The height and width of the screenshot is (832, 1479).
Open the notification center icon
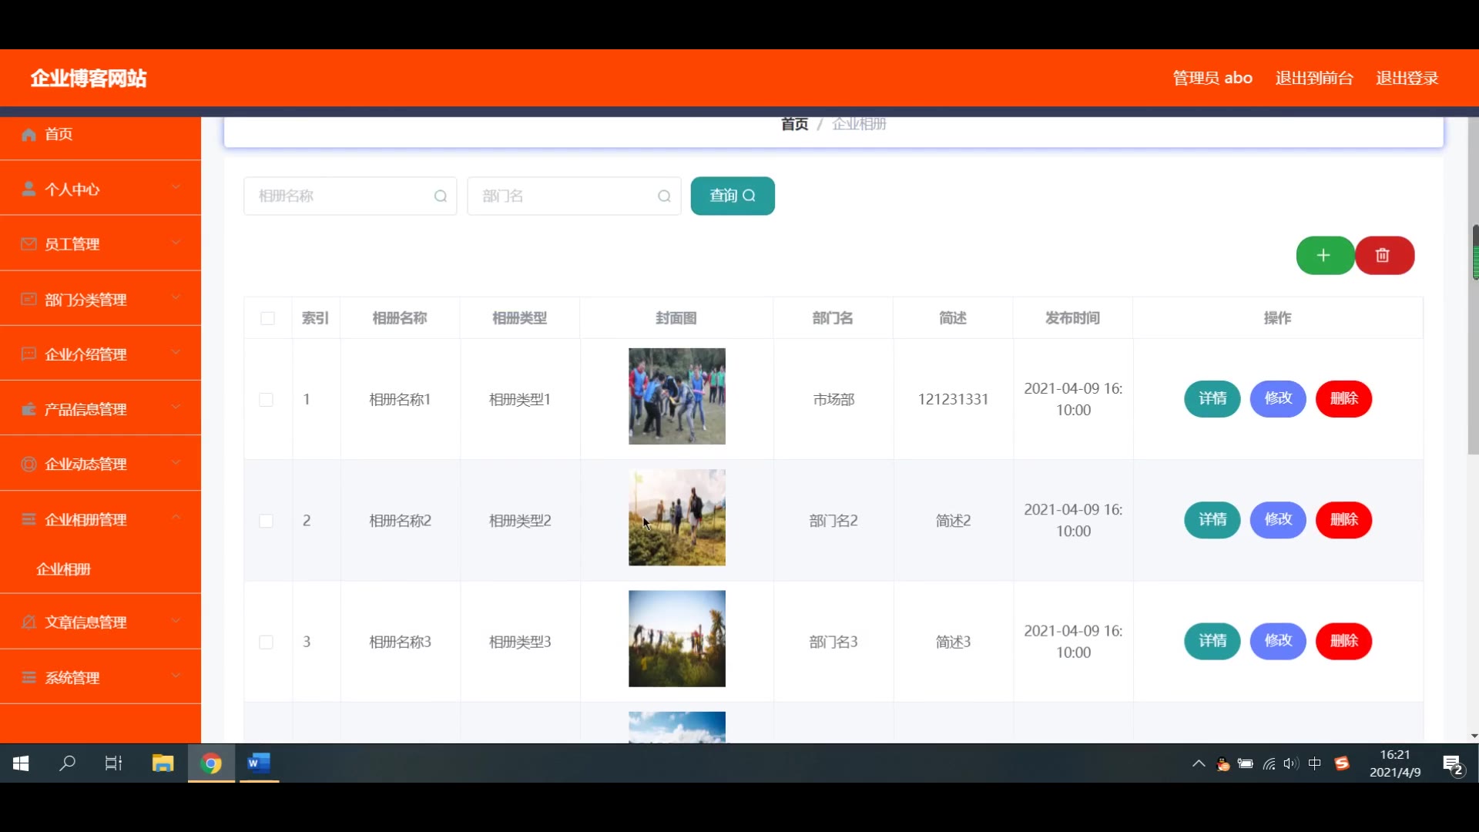tap(1453, 765)
